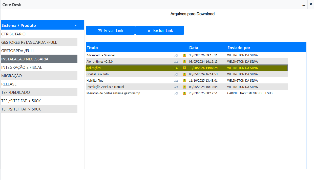314x180 pixels.
Task: Select MIGRAÇÃO in the list
Action: coord(39,76)
